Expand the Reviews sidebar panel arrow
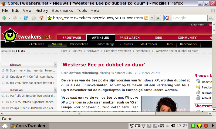Image resolution: width=216 pixels, height=129 pixels. tap(56, 90)
